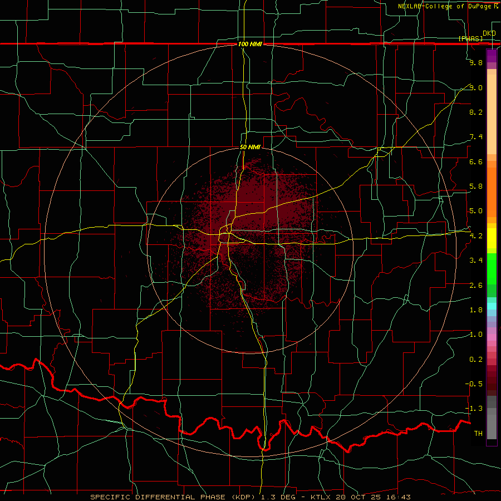The image size is (501, 501).
Task: Select the 50 NMI range ring label
Action: [250, 147]
